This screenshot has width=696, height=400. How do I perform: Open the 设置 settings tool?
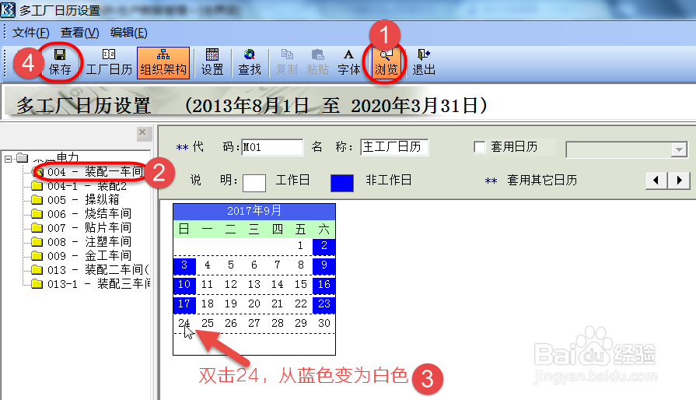click(x=212, y=62)
